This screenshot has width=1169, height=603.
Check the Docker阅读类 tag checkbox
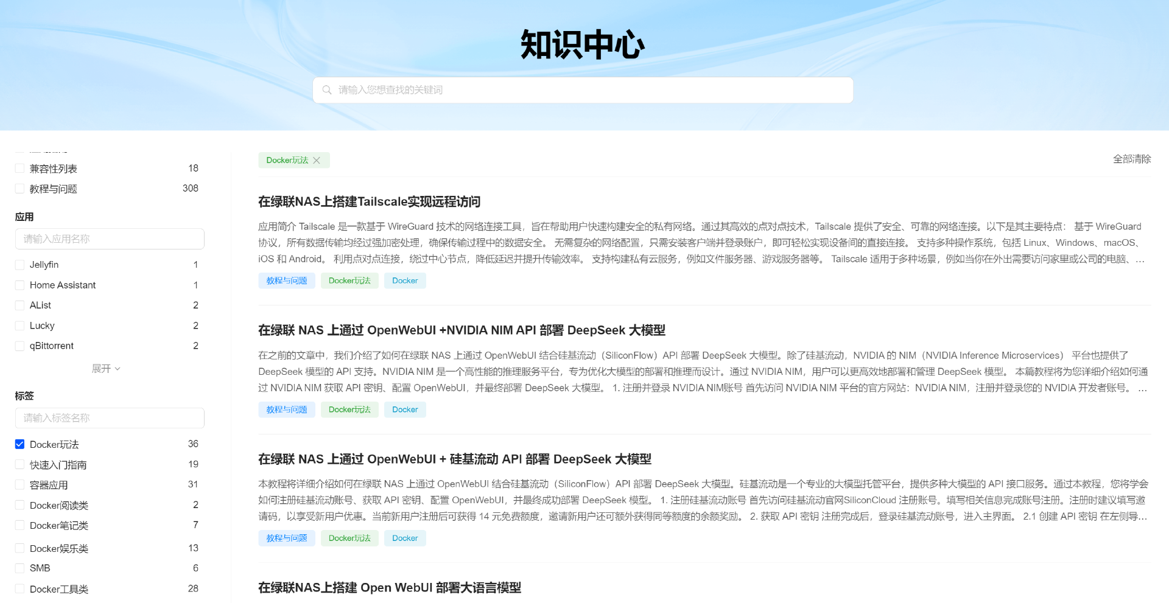point(19,505)
